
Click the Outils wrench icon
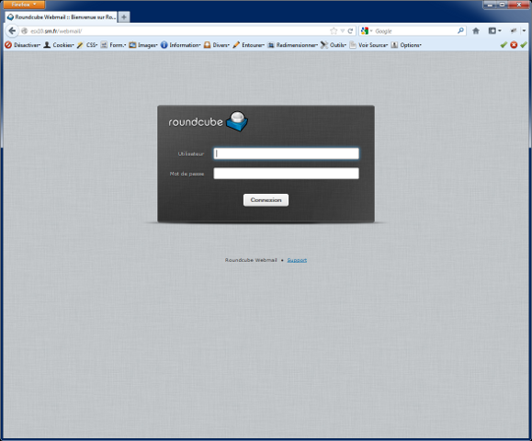(324, 45)
